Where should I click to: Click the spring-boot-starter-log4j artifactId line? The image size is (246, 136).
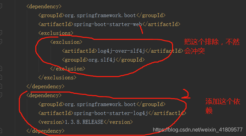point(112,113)
